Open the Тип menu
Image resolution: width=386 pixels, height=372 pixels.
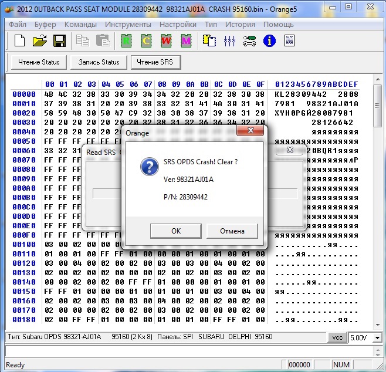tap(211, 25)
